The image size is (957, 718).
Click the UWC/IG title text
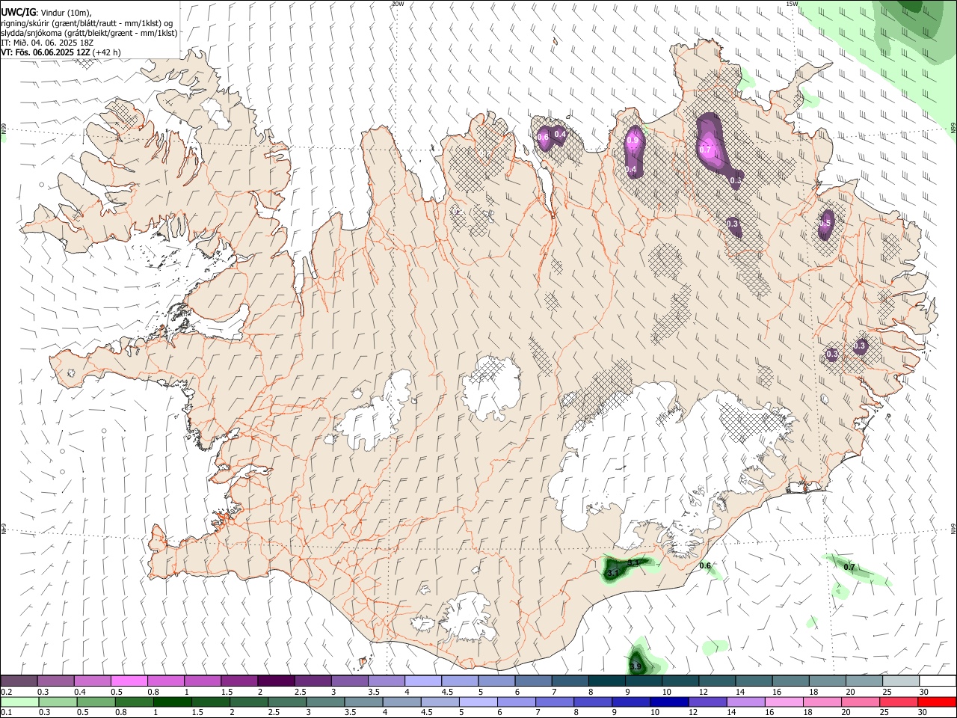click(x=18, y=11)
